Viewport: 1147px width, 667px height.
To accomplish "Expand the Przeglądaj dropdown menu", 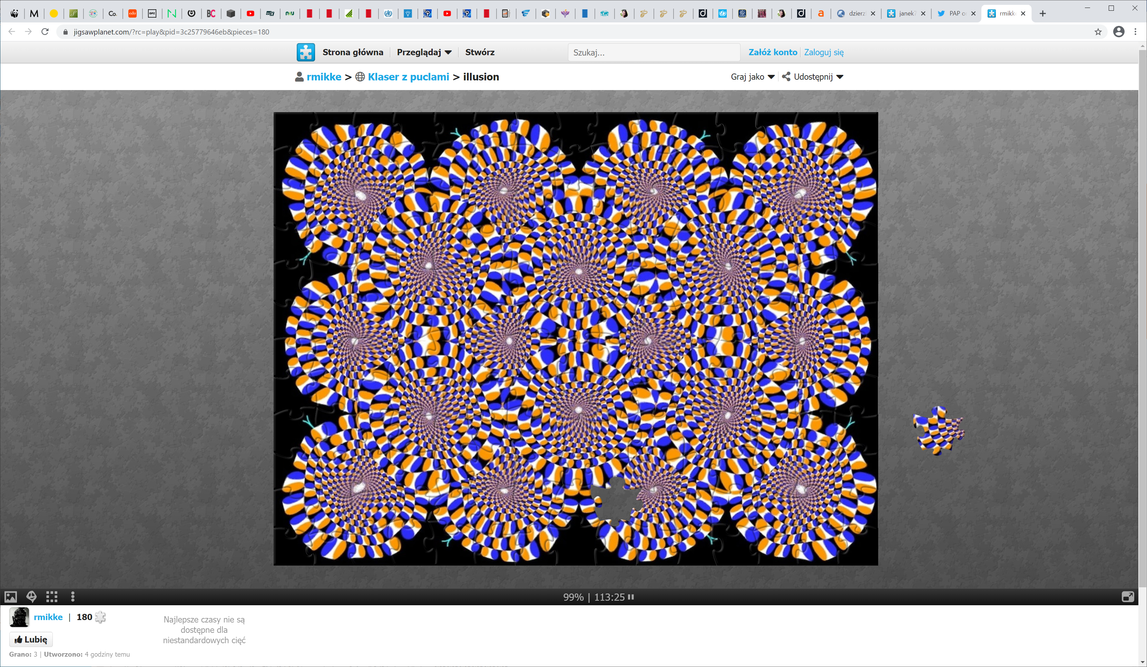I will tap(424, 52).
